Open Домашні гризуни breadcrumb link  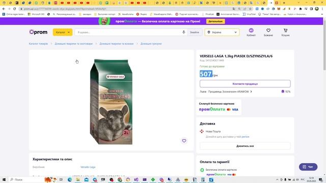click(151, 44)
